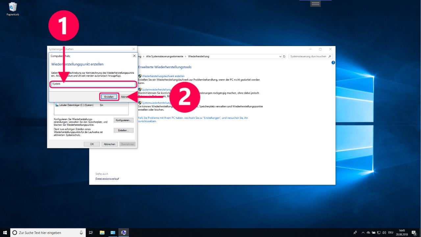This screenshot has height=237, width=421.
Task: Open the volume control tray icon
Action: [384, 233]
